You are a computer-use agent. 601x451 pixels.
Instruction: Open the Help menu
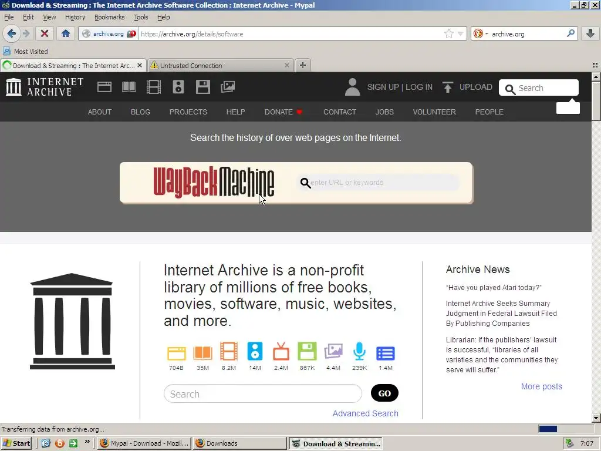pyautogui.click(x=163, y=17)
